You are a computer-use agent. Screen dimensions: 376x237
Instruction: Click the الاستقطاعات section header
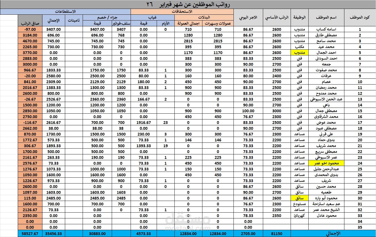tap(65, 12)
